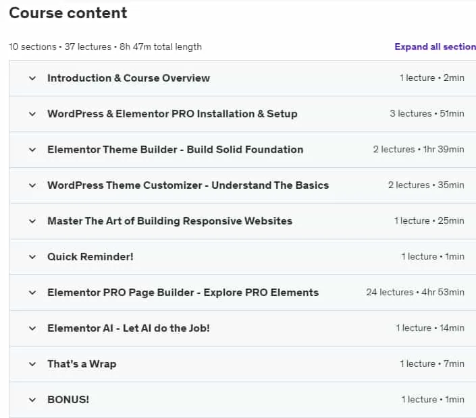This screenshot has height=418, width=476.
Task: Click '2 lectures • 1hr 39min' text
Action: (419, 150)
